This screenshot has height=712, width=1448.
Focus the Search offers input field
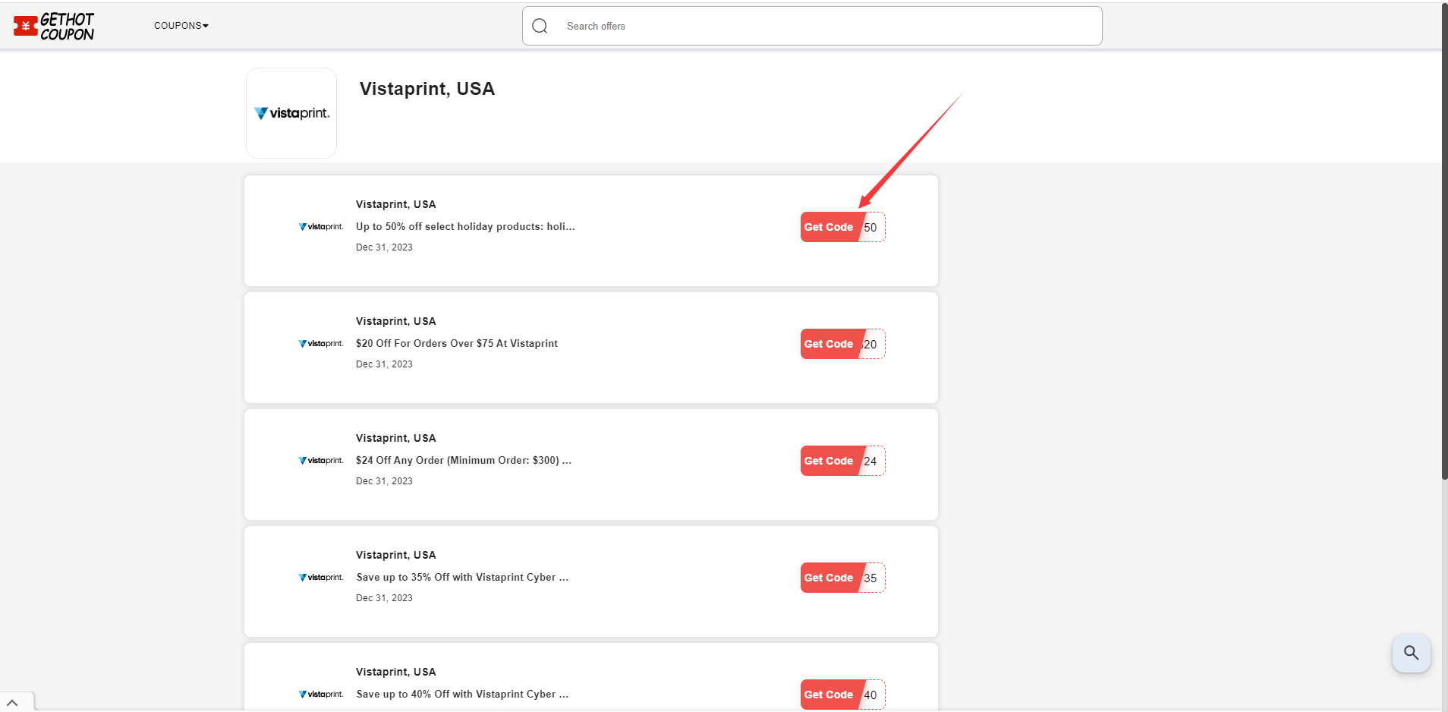[x=812, y=26]
